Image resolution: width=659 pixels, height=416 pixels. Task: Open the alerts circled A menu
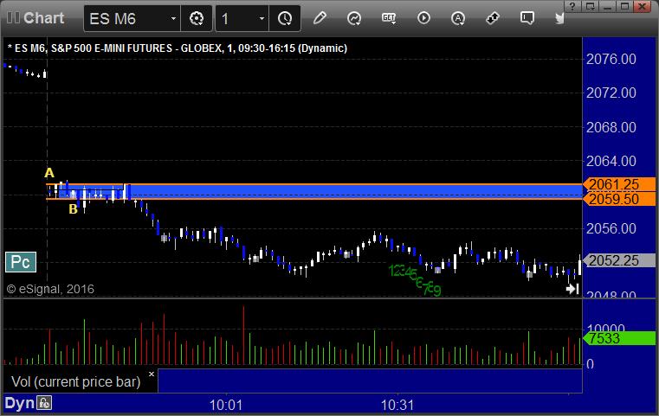[458, 18]
